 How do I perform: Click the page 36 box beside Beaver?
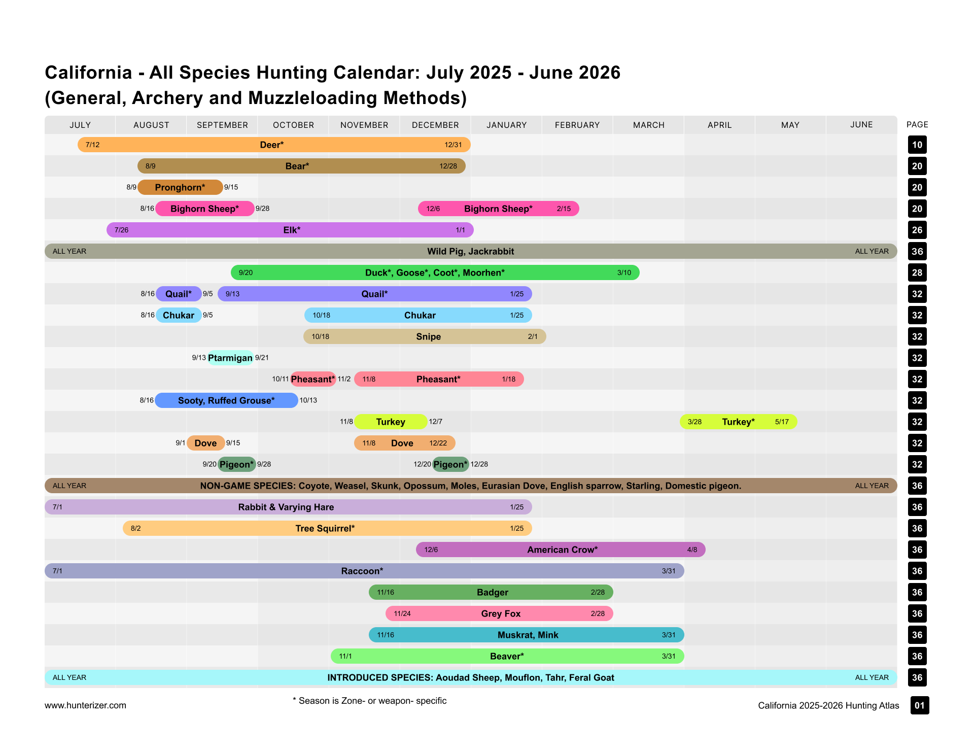pyautogui.click(x=917, y=656)
